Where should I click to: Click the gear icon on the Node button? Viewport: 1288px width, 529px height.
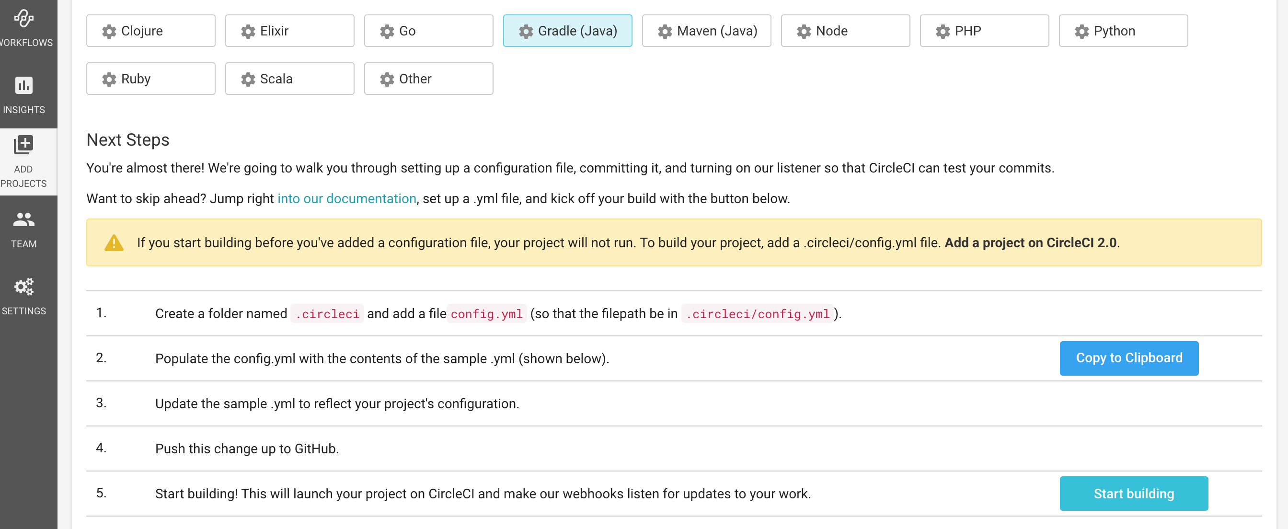(x=804, y=32)
